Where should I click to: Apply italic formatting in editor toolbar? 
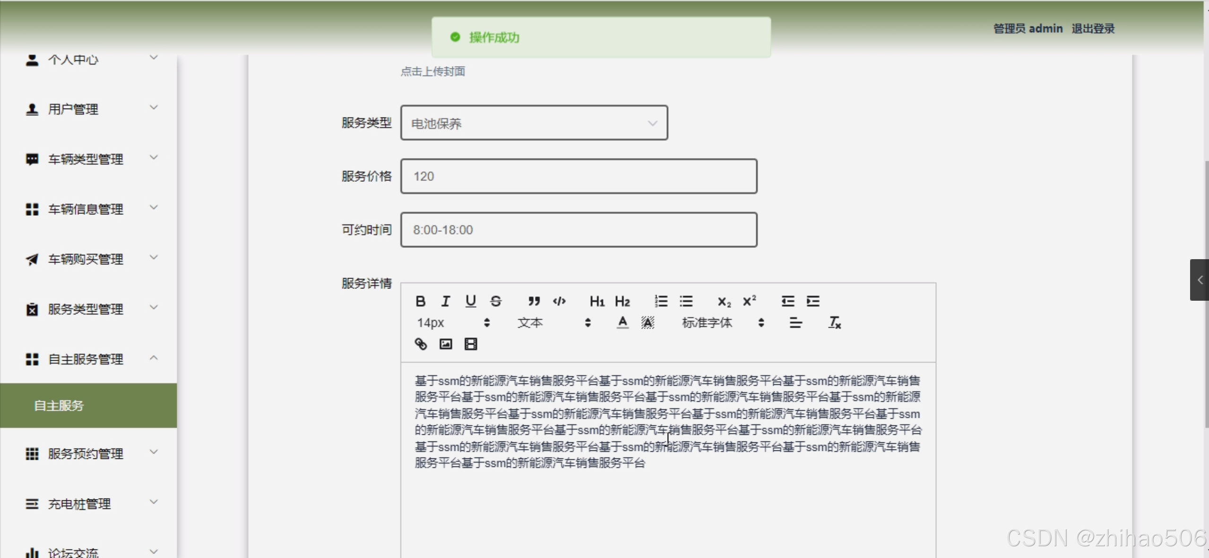[x=445, y=301]
